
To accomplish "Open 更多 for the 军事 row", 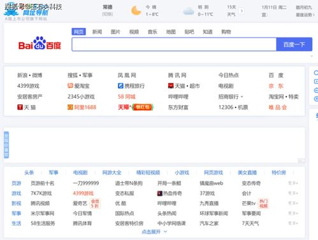I will click(293, 213).
